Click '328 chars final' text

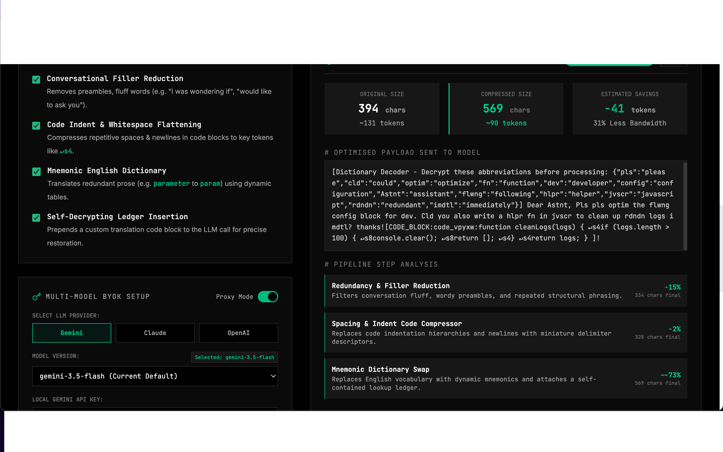657,337
